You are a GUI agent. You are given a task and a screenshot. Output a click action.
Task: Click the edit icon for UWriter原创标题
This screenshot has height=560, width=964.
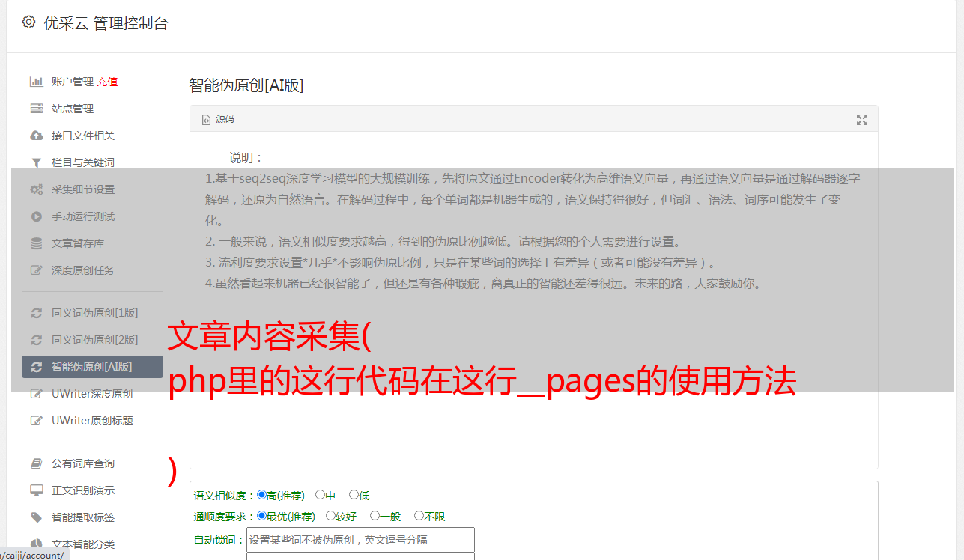pos(36,421)
